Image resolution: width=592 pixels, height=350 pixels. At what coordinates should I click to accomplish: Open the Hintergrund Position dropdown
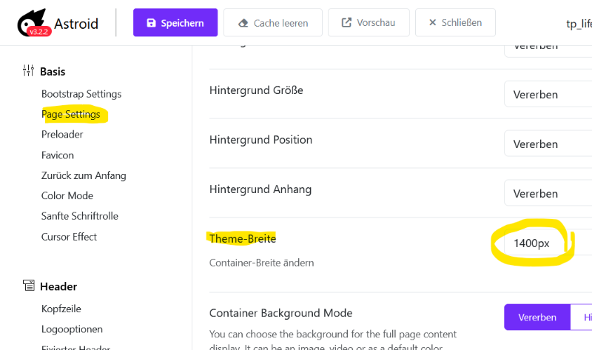coord(548,144)
